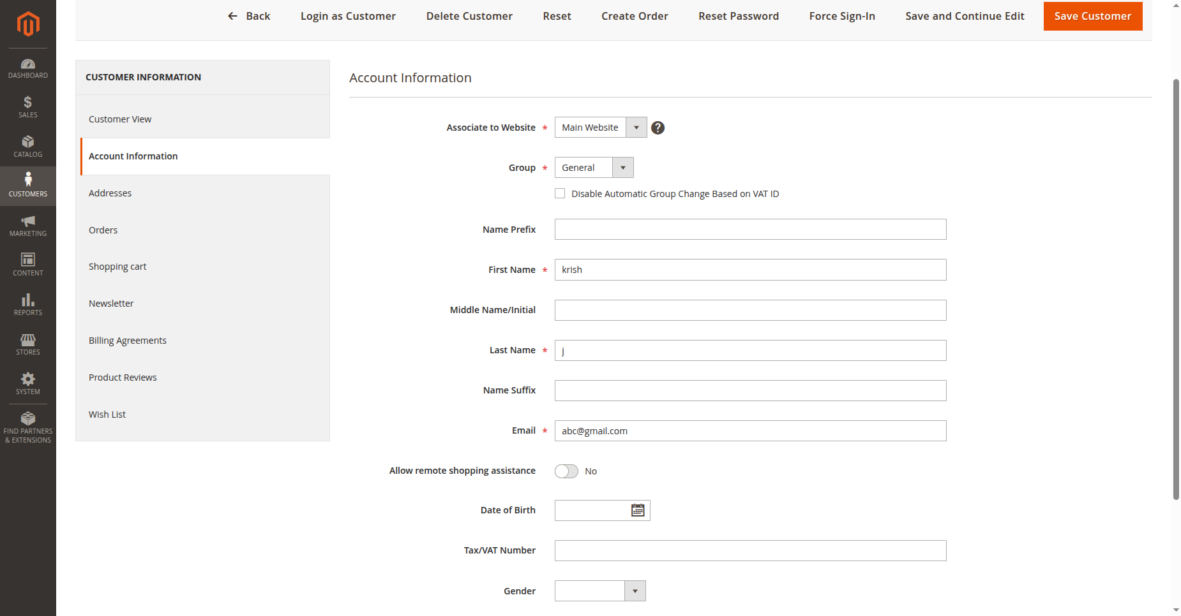Tick Disable Automatic Group Change checkbox
1181x616 pixels.
tap(560, 193)
